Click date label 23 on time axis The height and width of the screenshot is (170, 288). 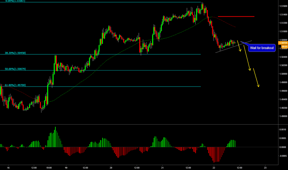pos(265,168)
